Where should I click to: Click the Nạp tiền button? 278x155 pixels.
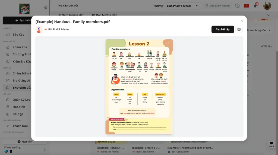coord(25,142)
